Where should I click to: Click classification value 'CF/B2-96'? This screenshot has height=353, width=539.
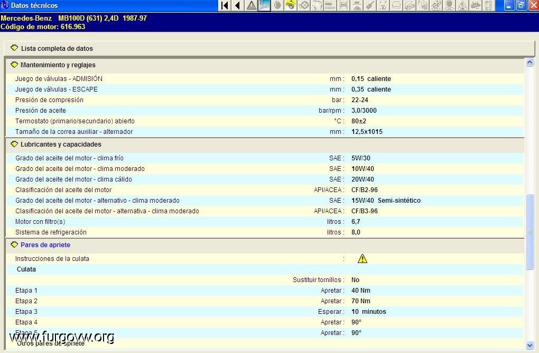tap(365, 190)
